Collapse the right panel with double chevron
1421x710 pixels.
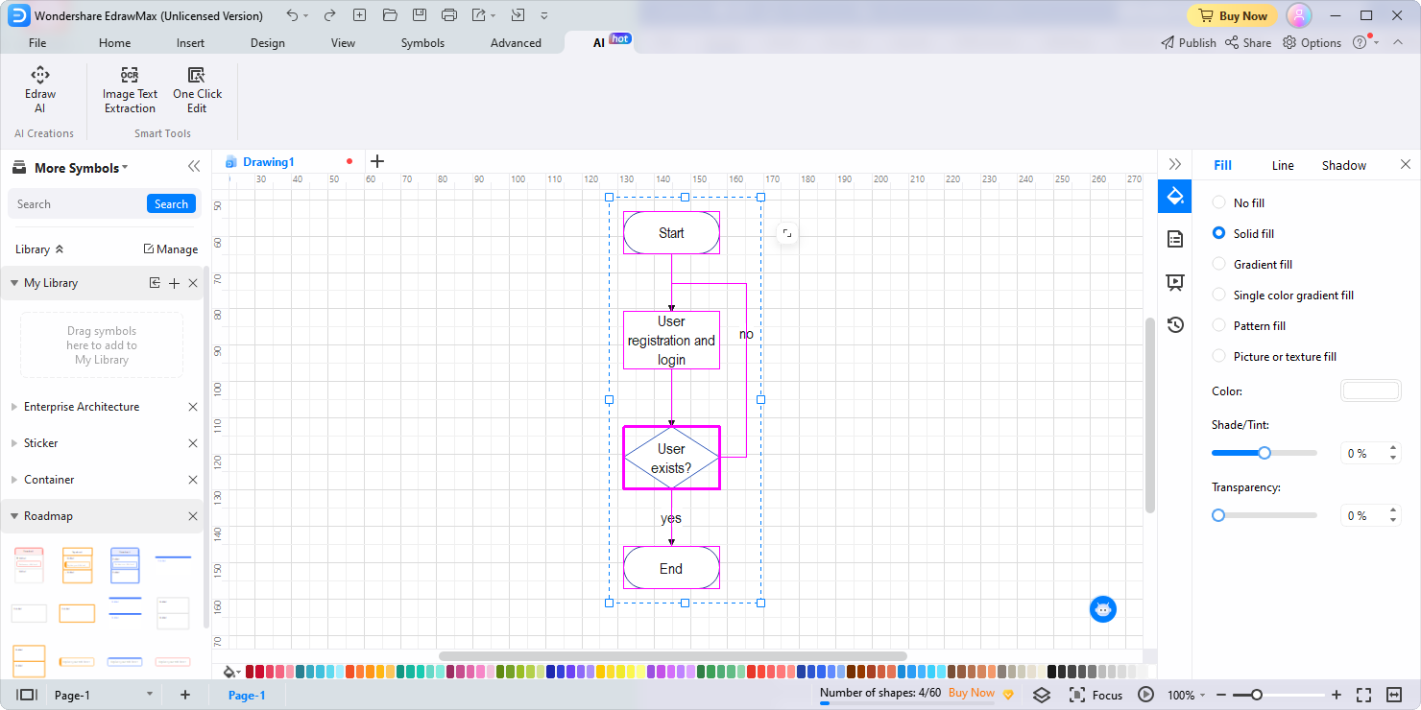1174,165
